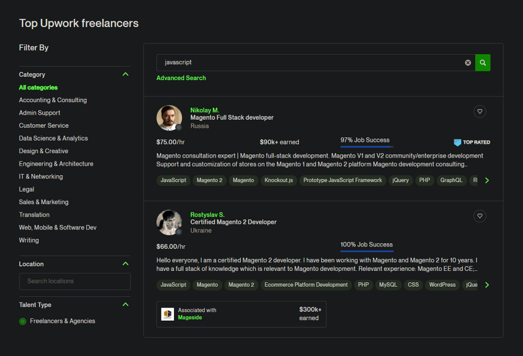Viewport: 523px width, 356px height.
Task: Click Magento Full Stack developer title
Action: pos(232,117)
